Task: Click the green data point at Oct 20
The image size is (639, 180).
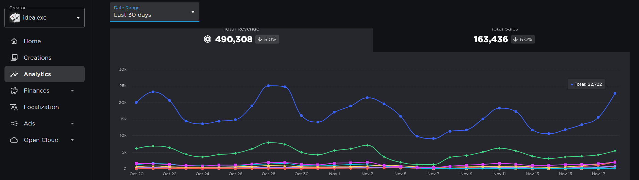Action: tap(136, 148)
